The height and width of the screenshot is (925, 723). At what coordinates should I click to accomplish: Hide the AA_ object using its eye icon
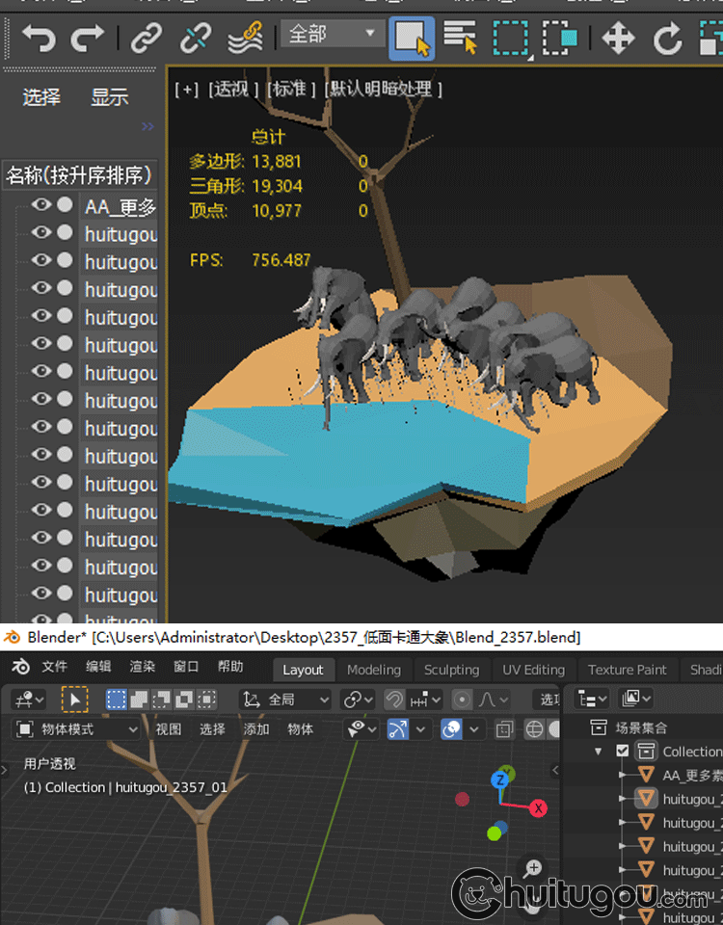coord(41,205)
